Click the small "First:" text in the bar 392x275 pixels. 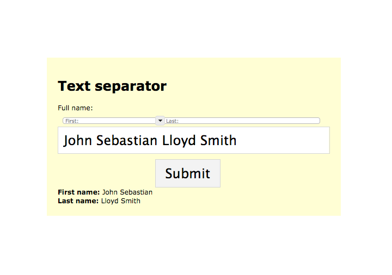coord(72,121)
